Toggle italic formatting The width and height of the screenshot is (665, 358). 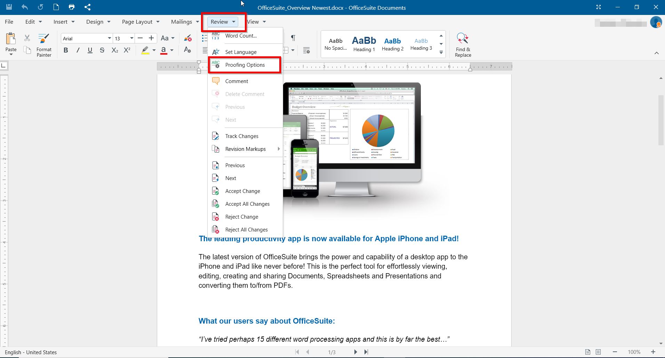pos(78,50)
